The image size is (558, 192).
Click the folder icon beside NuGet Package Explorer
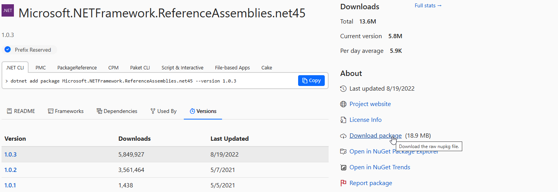343,152
